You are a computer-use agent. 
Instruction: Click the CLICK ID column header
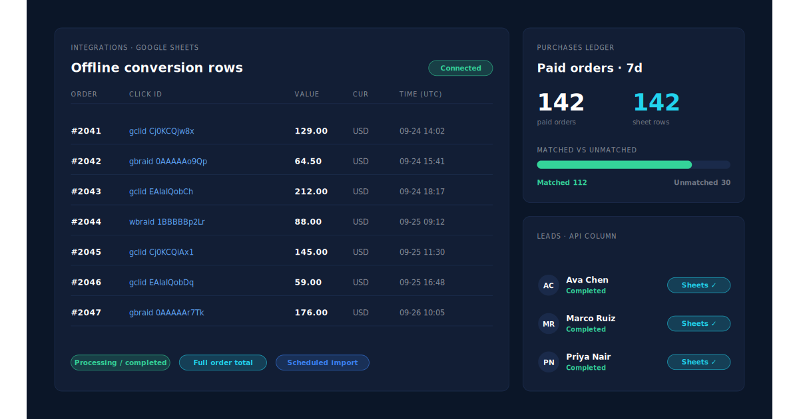click(x=146, y=94)
